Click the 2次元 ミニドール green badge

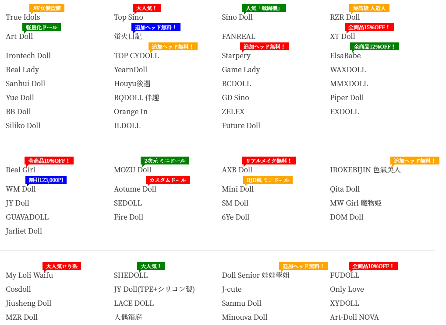[165, 161]
